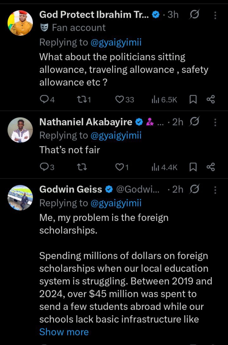Bookmark the politicians allowance tweet
228x345 pixels.
(x=193, y=100)
